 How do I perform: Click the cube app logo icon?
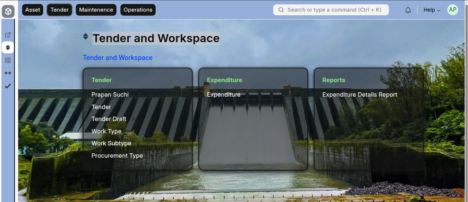coord(8,12)
